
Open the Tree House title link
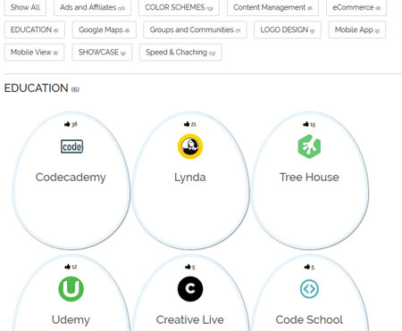tap(309, 178)
